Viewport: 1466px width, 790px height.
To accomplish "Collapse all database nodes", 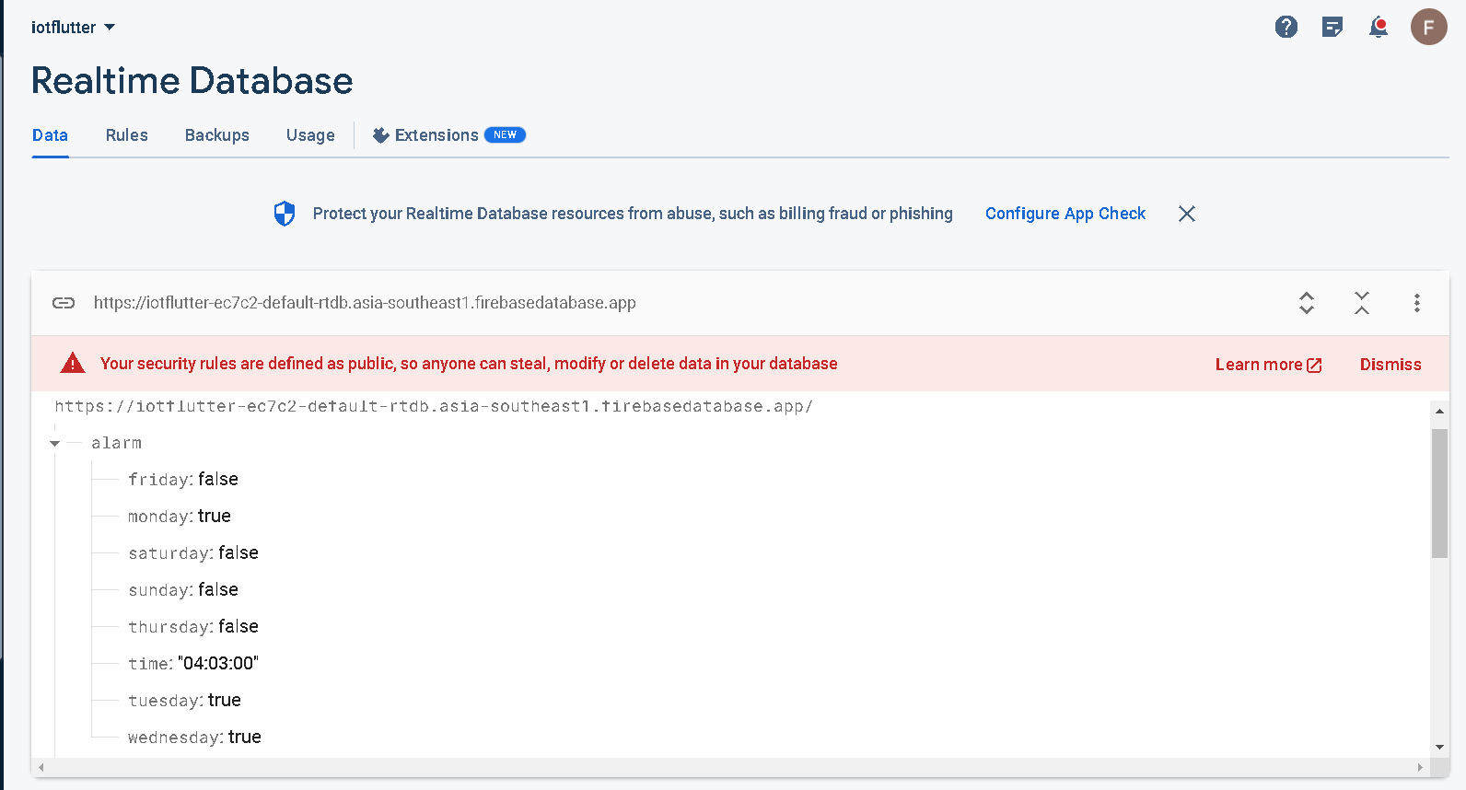I will coord(1362,303).
